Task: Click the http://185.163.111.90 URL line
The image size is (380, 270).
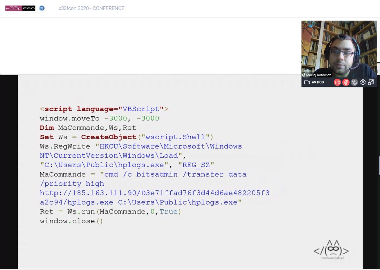Action: click(155, 193)
